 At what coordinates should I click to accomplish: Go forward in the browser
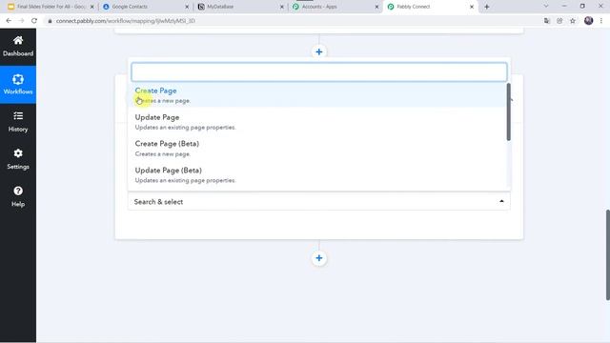(21, 21)
